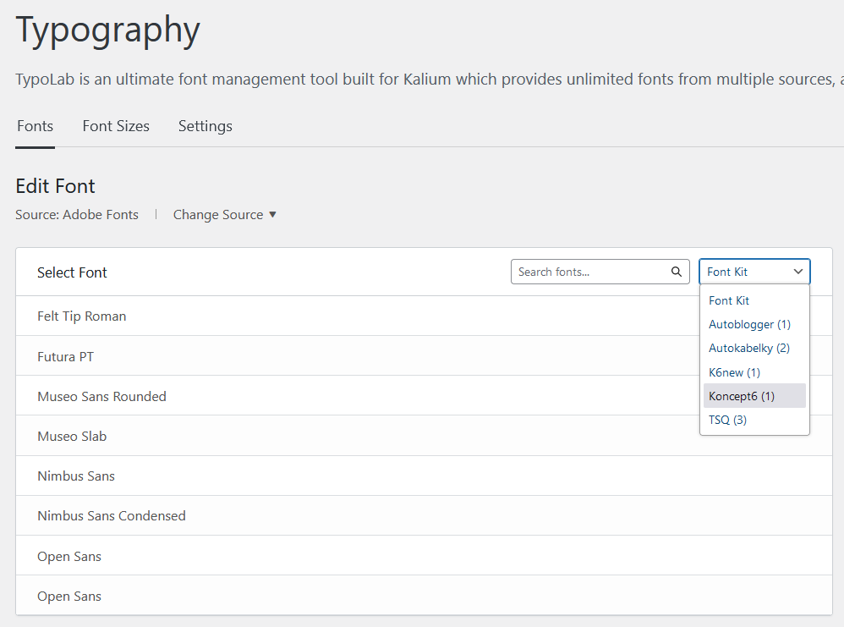Pick the Museo Sans Rounded font
This screenshot has width=844, height=627.
(101, 397)
